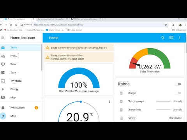Viewport: 187px width, 140px height.
Task: Bookmark the page with the star icon
Action: tap(166, 25)
